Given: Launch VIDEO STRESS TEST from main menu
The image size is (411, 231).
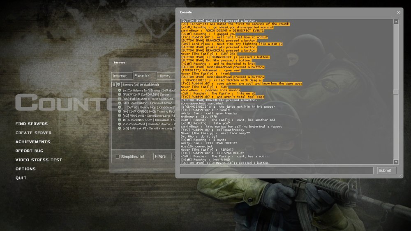Looking at the screenshot, I should tap(39, 160).
